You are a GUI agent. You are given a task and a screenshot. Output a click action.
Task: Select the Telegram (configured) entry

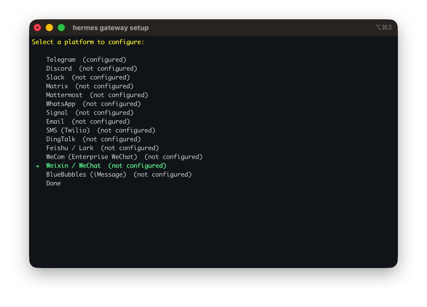click(86, 60)
